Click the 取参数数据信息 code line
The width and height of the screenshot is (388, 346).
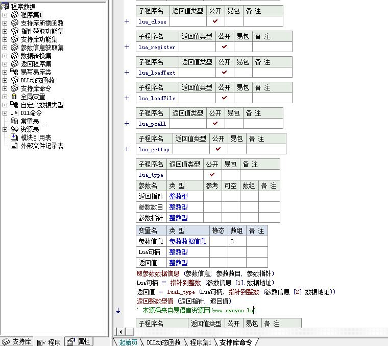[205, 273]
